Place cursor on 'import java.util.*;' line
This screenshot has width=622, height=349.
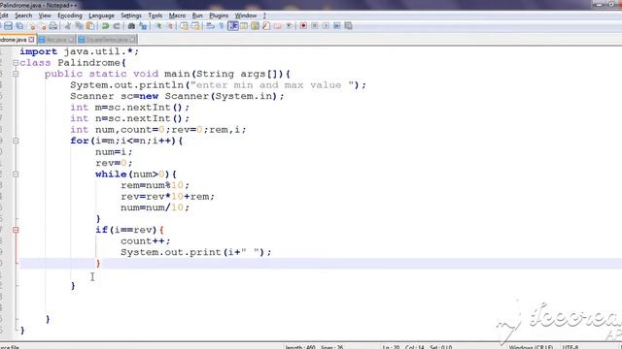[x=80, y=51]
